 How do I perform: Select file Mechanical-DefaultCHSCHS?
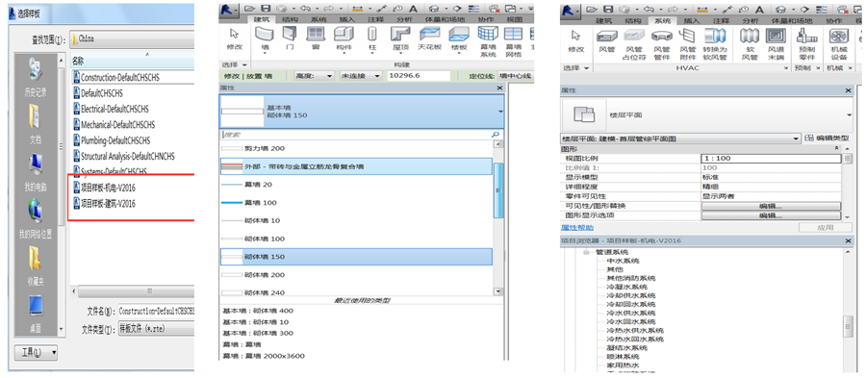115,124
